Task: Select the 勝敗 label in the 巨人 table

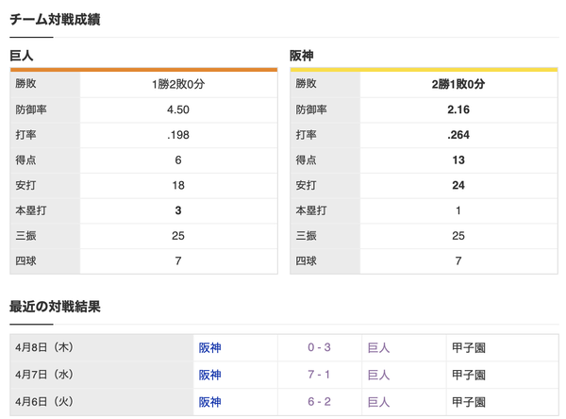Action: point(25,84)
